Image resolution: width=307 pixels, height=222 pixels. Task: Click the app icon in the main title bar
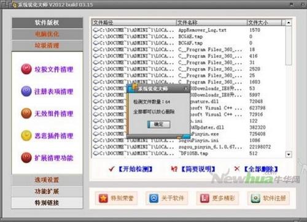click(x=15, y=5)
